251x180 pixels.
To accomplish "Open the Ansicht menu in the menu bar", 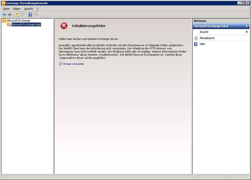I will point(29,9).
